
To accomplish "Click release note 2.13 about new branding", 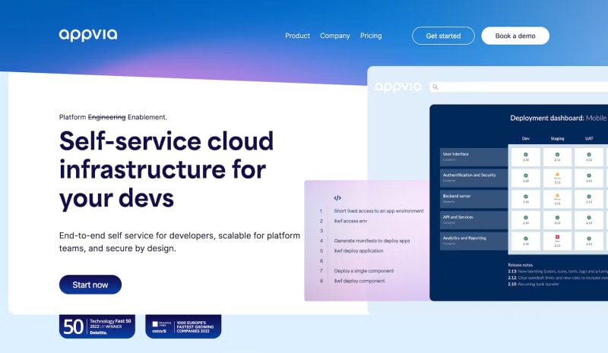I will pos(558,271).
